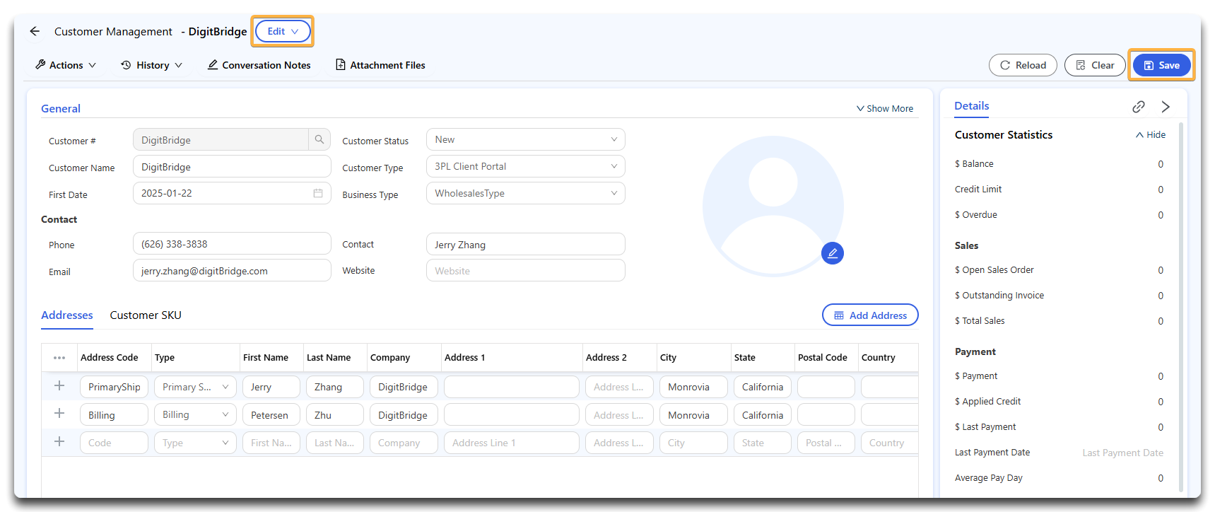
Task: Click the customer avatar placeholder image
Action: pos(773,206)
